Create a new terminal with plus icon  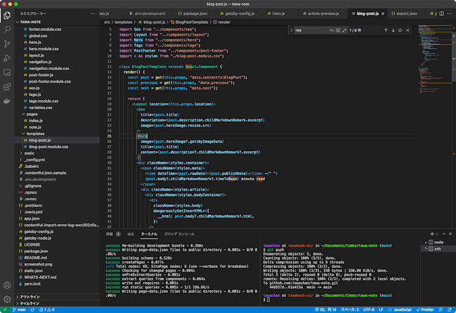[x=432, y=234]
